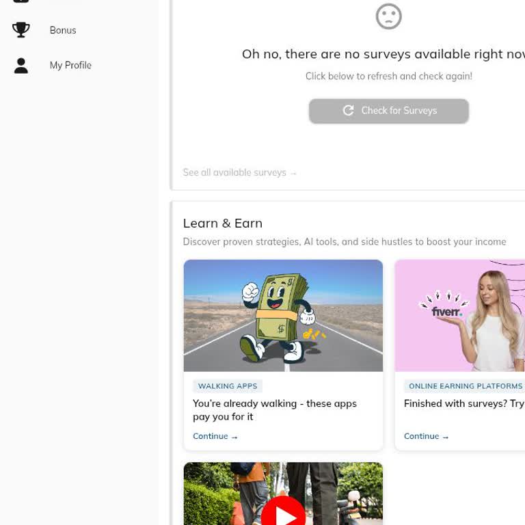The width and height of the screenshot is (525, 525).
Task: Open 'Finished with surveys?' article title
Action: pyautogui.click(x=464, y=403)
